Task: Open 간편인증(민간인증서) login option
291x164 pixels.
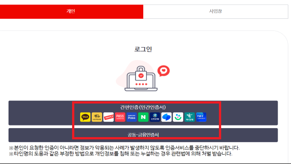Action: click(x=143, y=113)
